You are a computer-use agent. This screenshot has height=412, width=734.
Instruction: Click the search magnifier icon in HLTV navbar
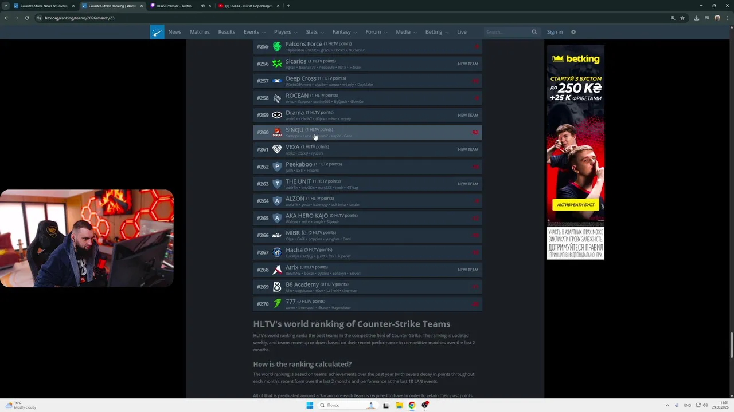[x=534, y=32]
